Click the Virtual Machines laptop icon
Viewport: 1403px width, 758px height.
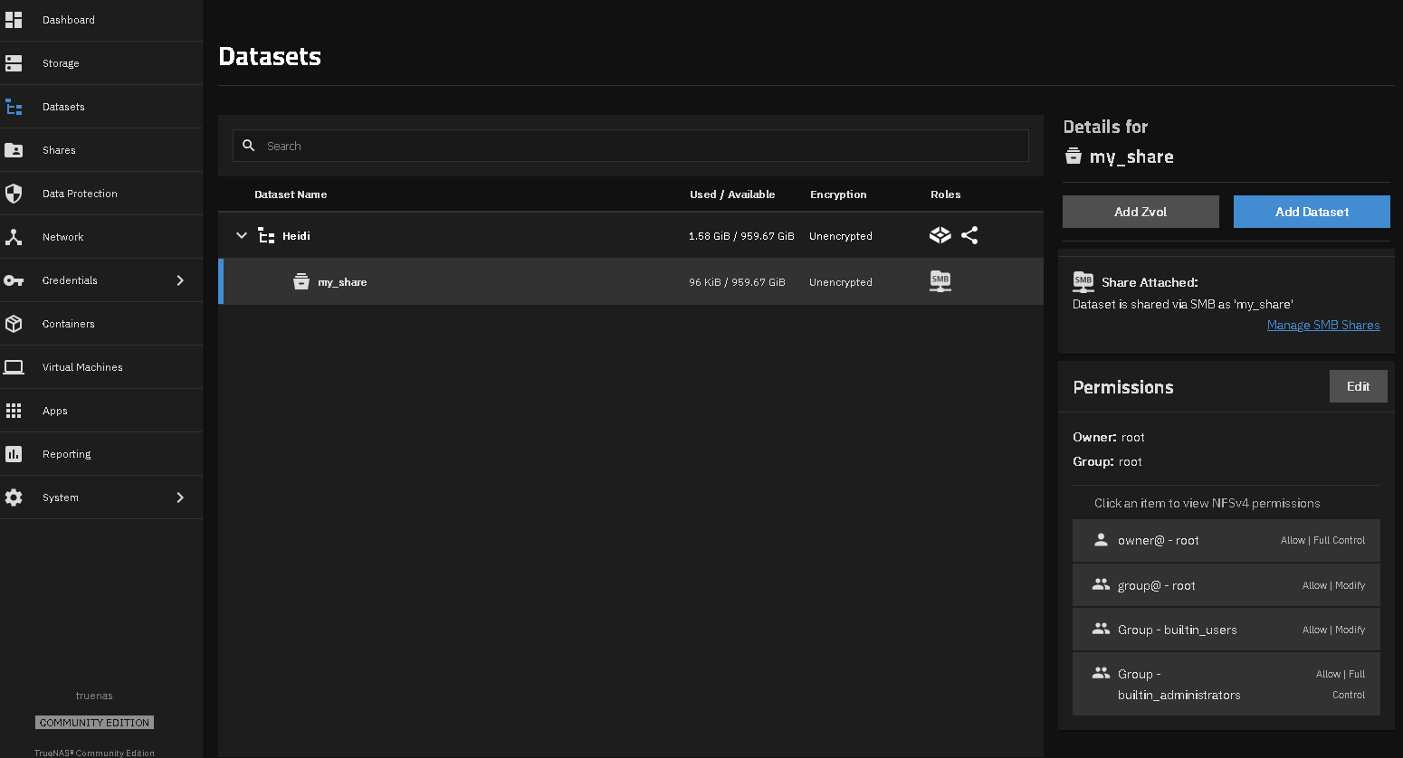point(14,367)
